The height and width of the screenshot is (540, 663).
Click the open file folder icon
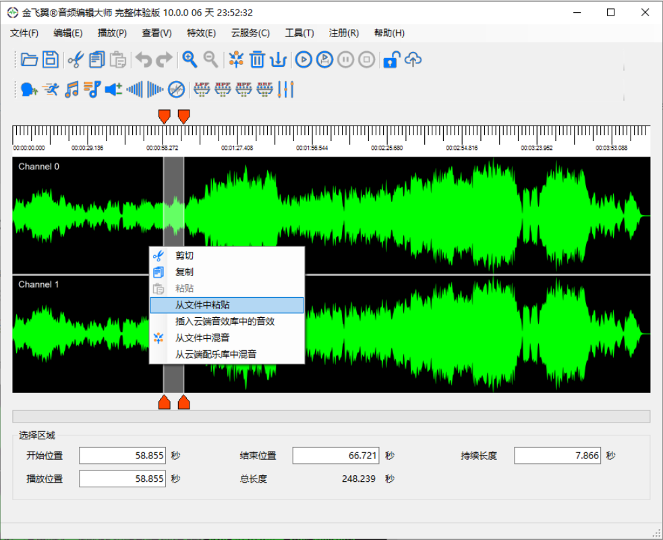[x=29, y=59]
